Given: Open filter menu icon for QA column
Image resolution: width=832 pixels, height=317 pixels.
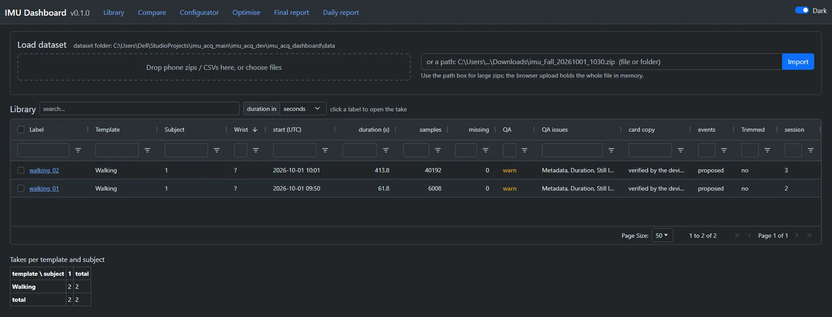Looking at the screenshot, I should tap(525, 150).
